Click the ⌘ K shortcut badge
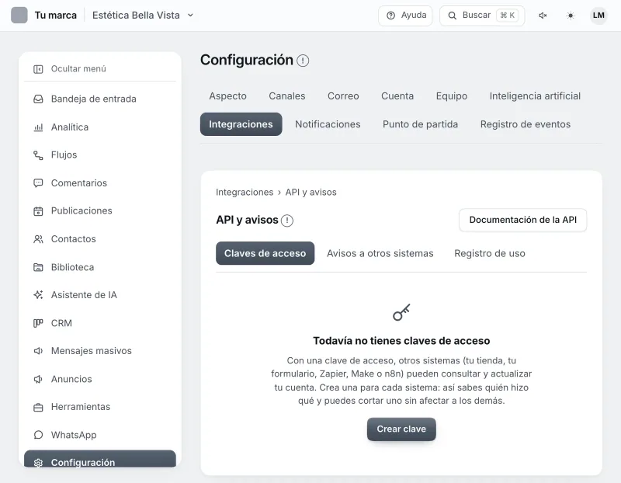 [x=508, y=16]
